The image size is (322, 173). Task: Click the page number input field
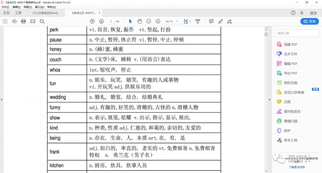click(x=111, y=22)
